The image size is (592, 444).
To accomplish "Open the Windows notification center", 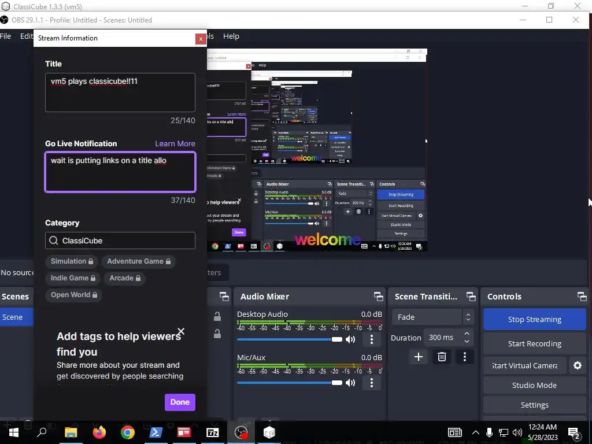I will (574, 433).
